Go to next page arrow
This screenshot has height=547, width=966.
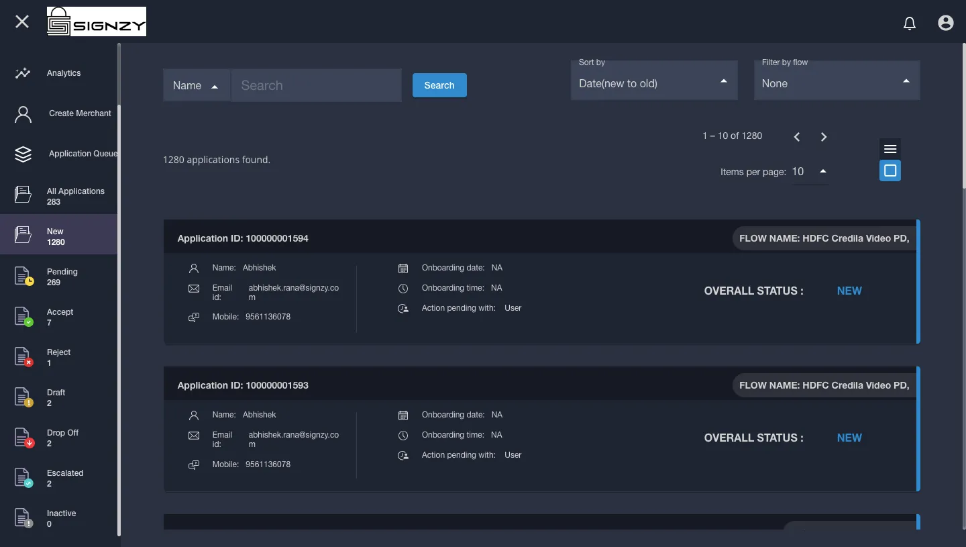pyautogui.click(x=824, y=136)
